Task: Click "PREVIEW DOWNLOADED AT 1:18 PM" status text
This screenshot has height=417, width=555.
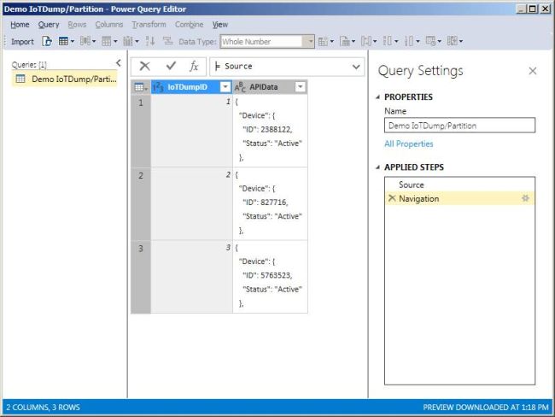Action: click(x=486, y=408)
